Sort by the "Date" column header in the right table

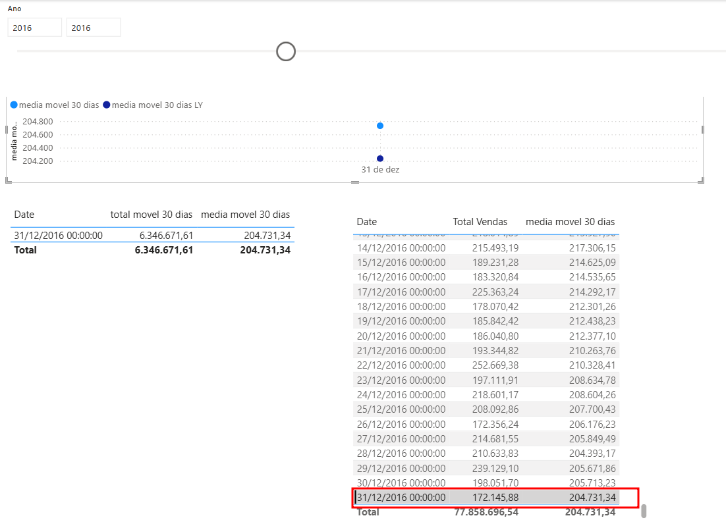[366, 222]
